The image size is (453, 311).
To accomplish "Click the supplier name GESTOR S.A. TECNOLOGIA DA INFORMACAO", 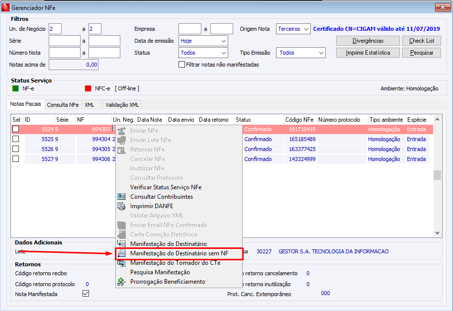I will [333, 251].
